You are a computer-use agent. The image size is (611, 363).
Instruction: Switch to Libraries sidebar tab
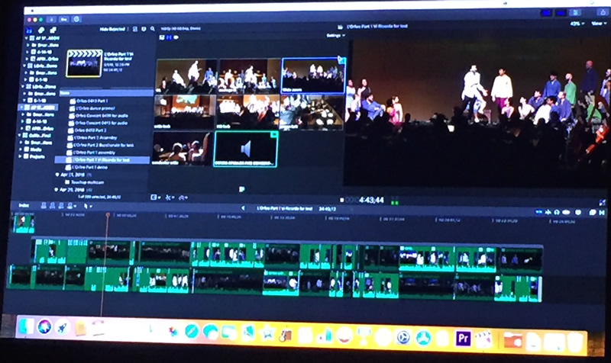29,31
